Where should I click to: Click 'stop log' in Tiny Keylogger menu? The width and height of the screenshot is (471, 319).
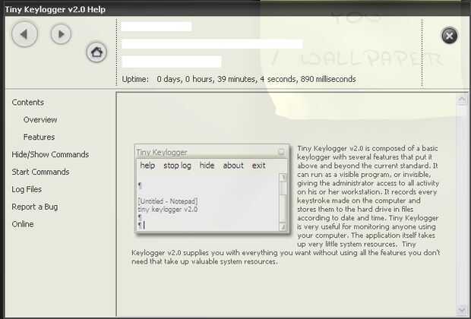point(177,166)
